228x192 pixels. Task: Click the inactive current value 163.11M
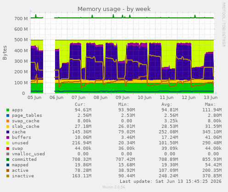point(82,176)
